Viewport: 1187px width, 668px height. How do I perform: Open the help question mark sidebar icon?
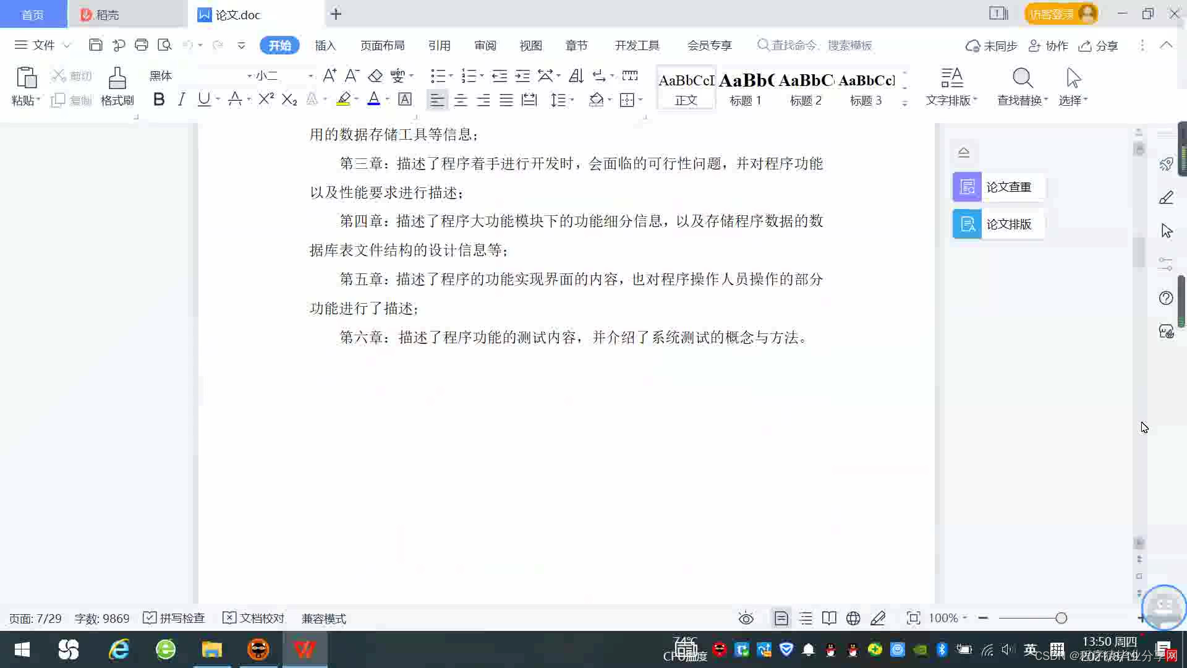click(x=1166, y=298)
